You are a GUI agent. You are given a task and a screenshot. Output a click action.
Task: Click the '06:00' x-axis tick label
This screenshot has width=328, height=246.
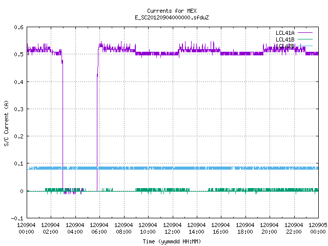point(99,232)
